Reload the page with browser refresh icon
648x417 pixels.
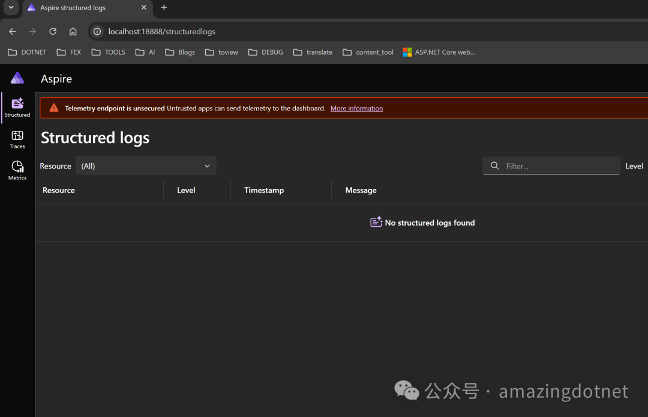pos(53,31)
